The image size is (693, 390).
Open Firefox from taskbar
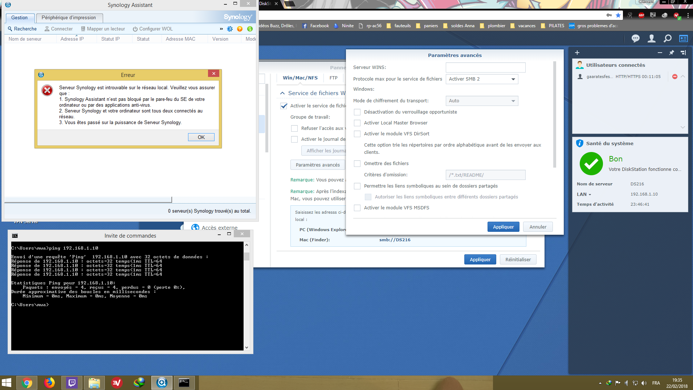(49, 383)
